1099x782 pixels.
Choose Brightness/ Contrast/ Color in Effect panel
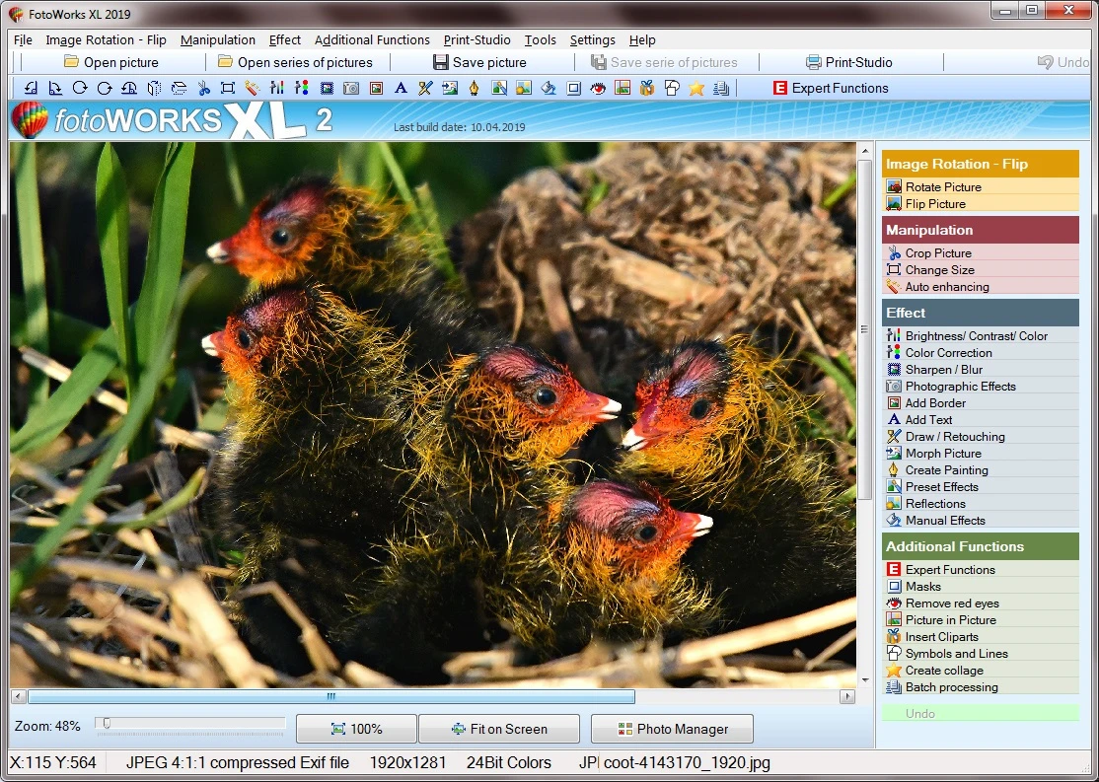[x=976, y=336]
